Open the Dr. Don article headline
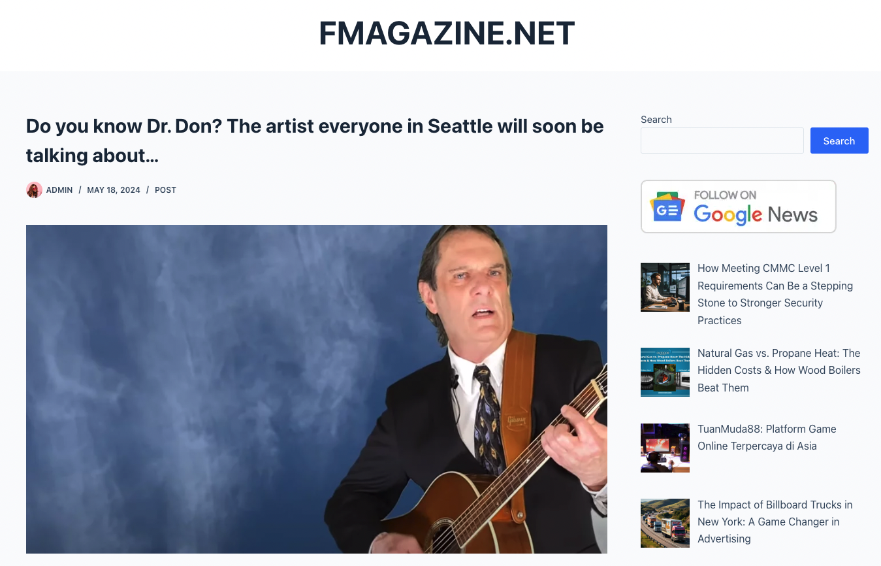 pos(315,141)
